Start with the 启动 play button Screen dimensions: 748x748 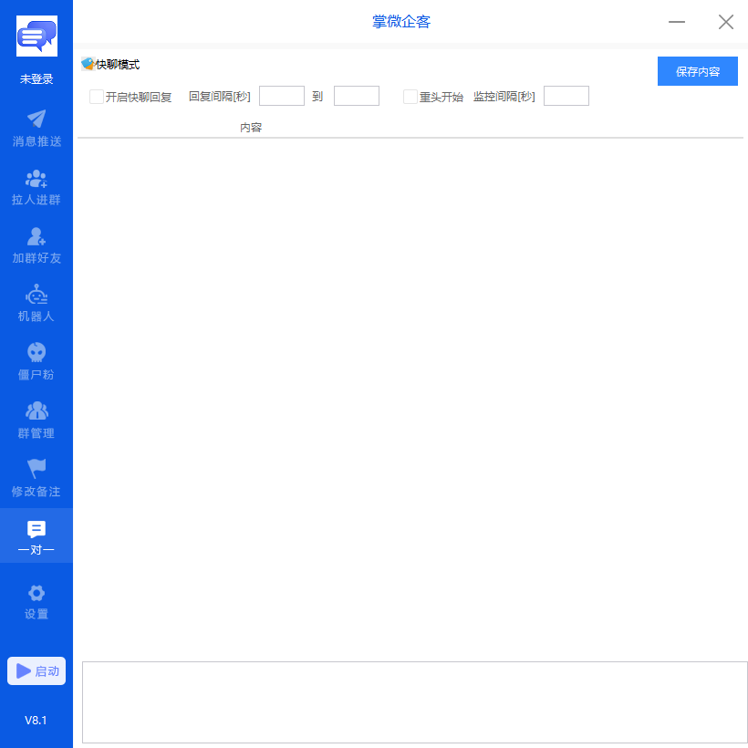(x=36, y=670)
